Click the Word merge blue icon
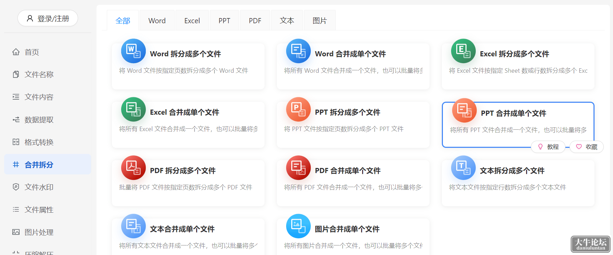613x255 pixels. click(298, 51)
